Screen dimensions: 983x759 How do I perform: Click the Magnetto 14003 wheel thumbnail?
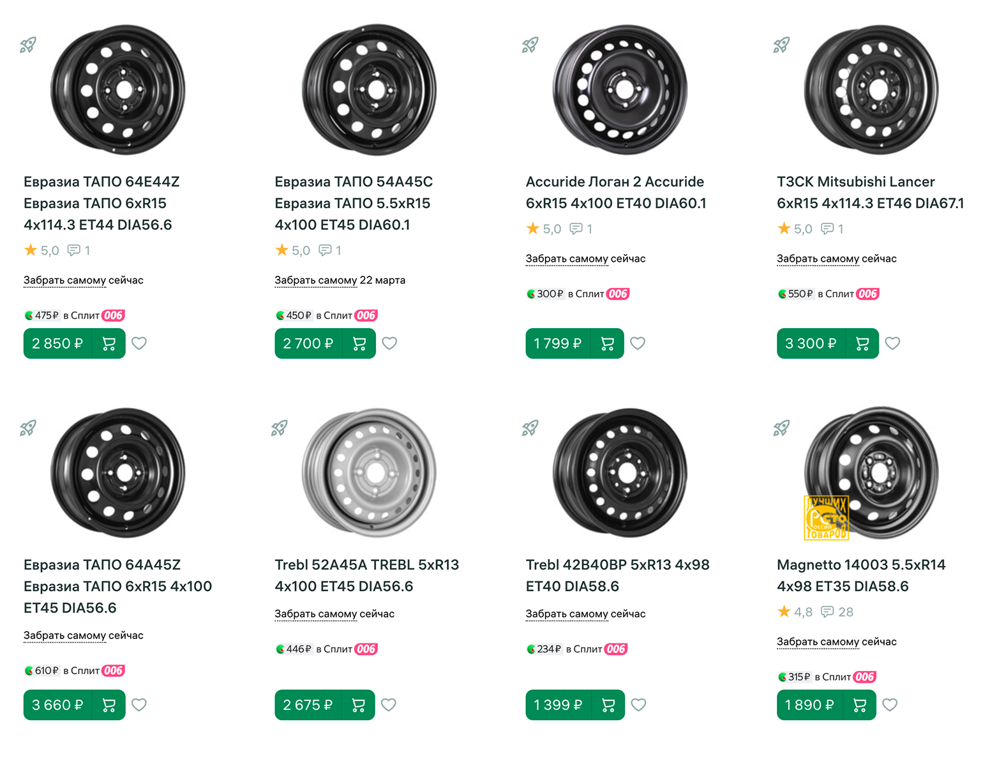pyautogui.click(x=871, y=472)
